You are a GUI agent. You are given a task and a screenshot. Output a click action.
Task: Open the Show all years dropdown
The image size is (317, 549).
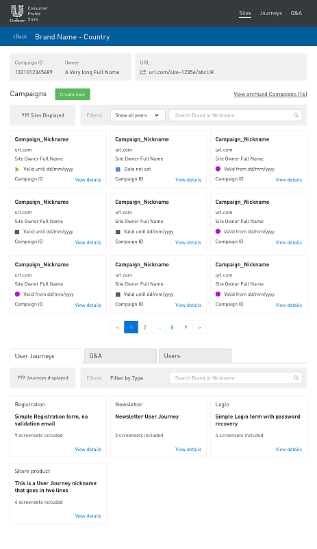coord(138,115)
